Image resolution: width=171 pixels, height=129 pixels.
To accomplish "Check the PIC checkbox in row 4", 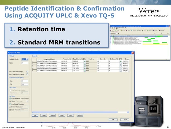I will 121,68.
